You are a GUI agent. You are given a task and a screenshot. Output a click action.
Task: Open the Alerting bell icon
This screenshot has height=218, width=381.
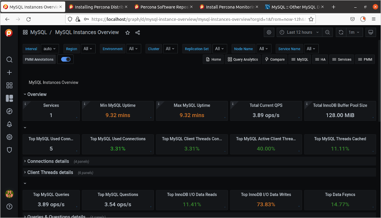9,124
